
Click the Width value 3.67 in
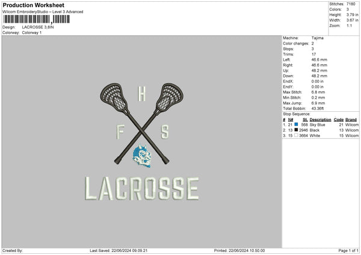[x=352, y=20]
